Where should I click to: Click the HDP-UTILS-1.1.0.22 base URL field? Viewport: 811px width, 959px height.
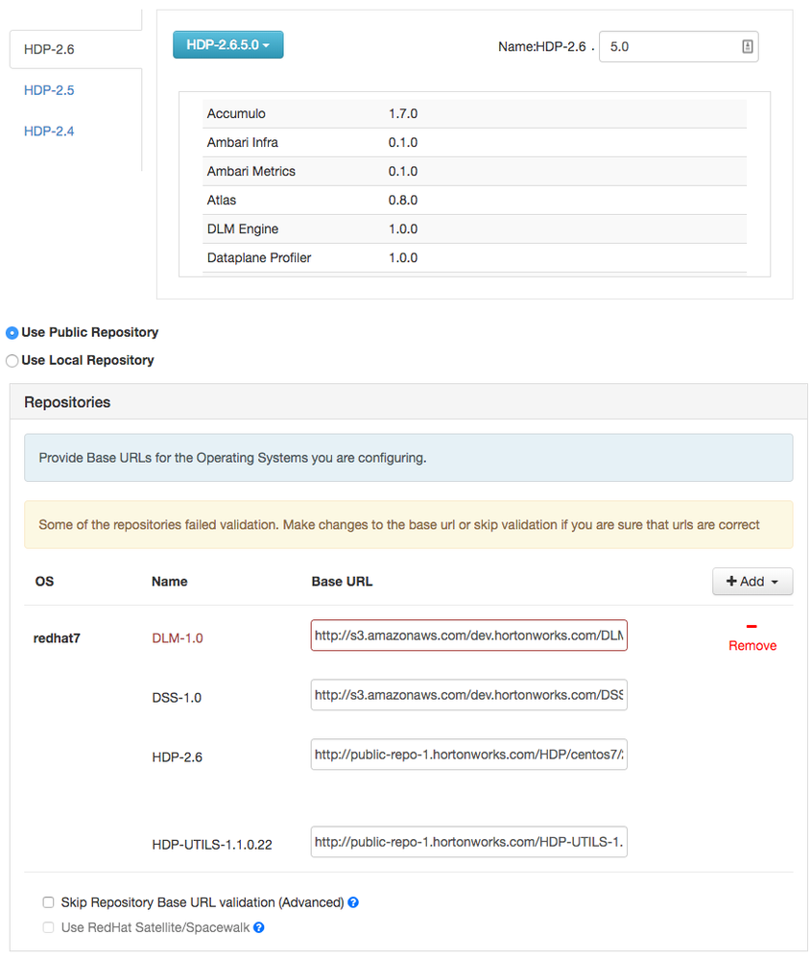pyautogui.click(x=468, y=842)
